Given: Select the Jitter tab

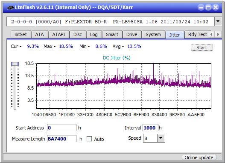Looking at the screenshot, I should (x=175, y=35).
